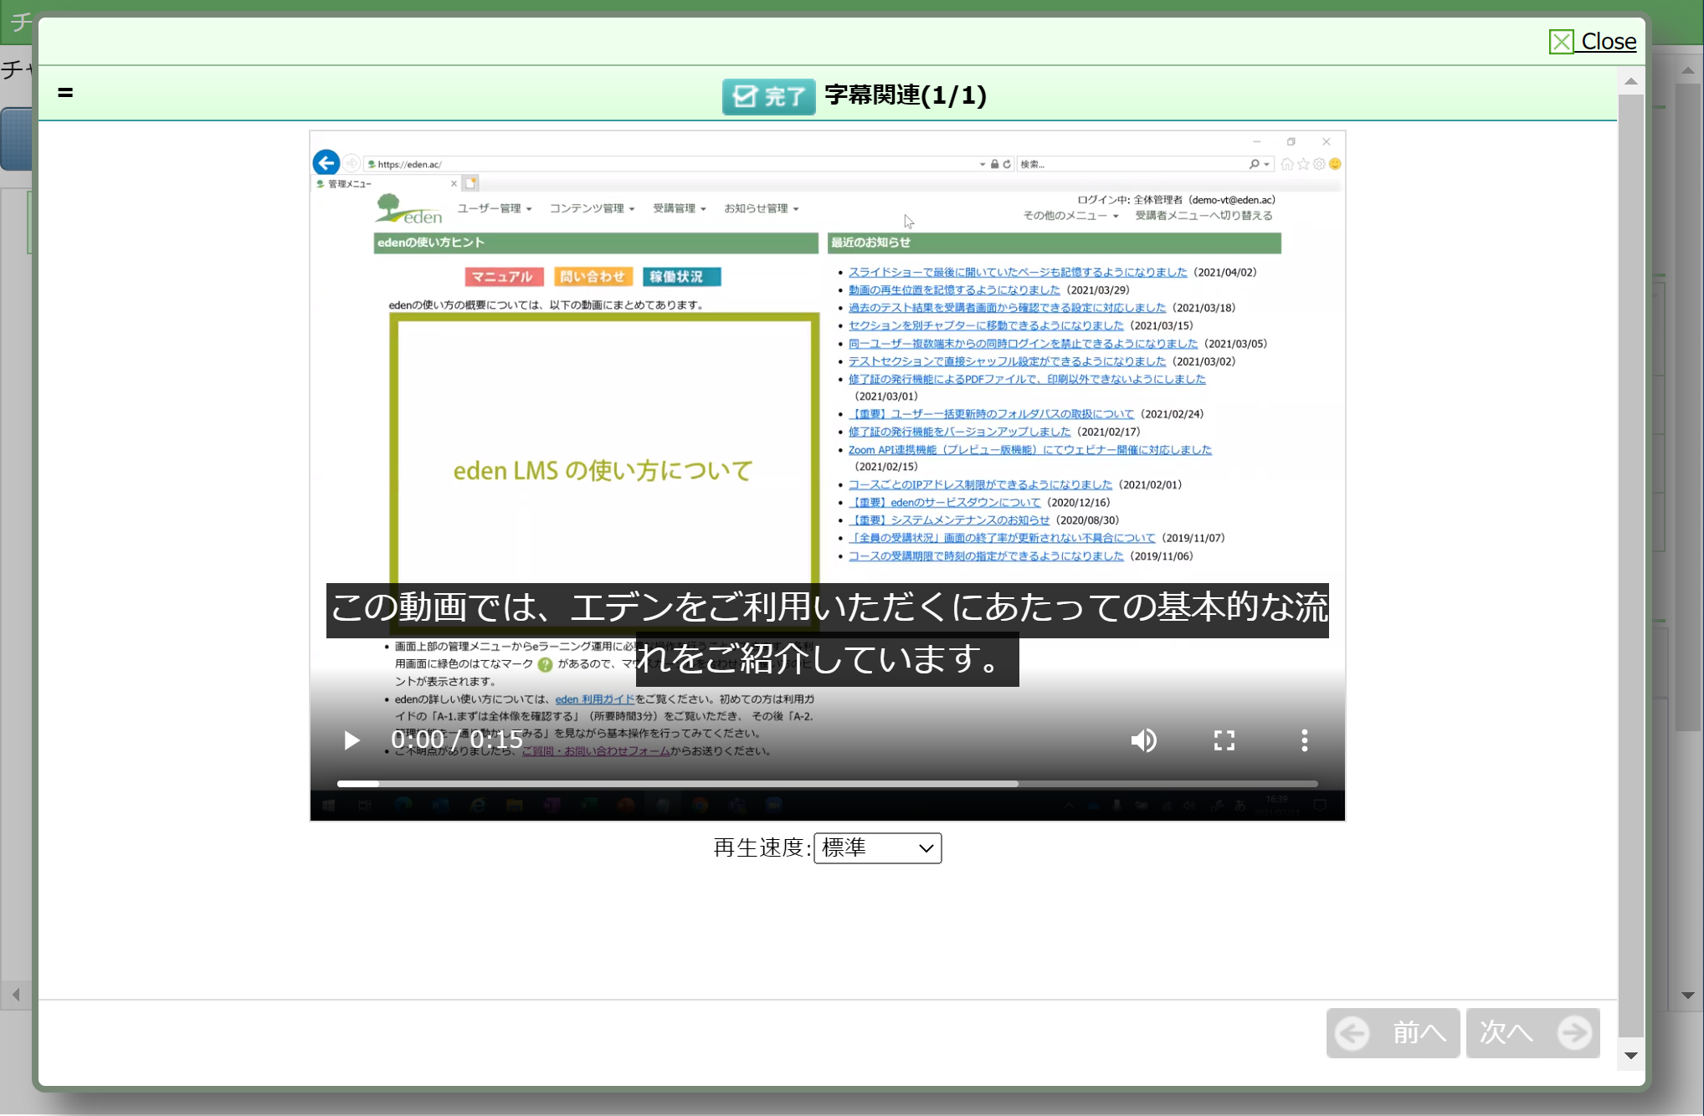This screenshot has width=1704, height=1116.
Task: Click background page scroll-left arrow
Action: (x=16, y=995)
